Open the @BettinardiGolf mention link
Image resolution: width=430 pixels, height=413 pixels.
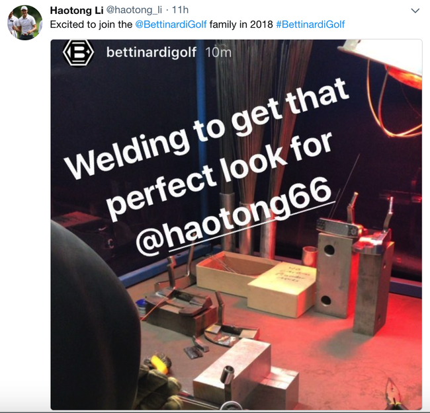pos(171,24)
